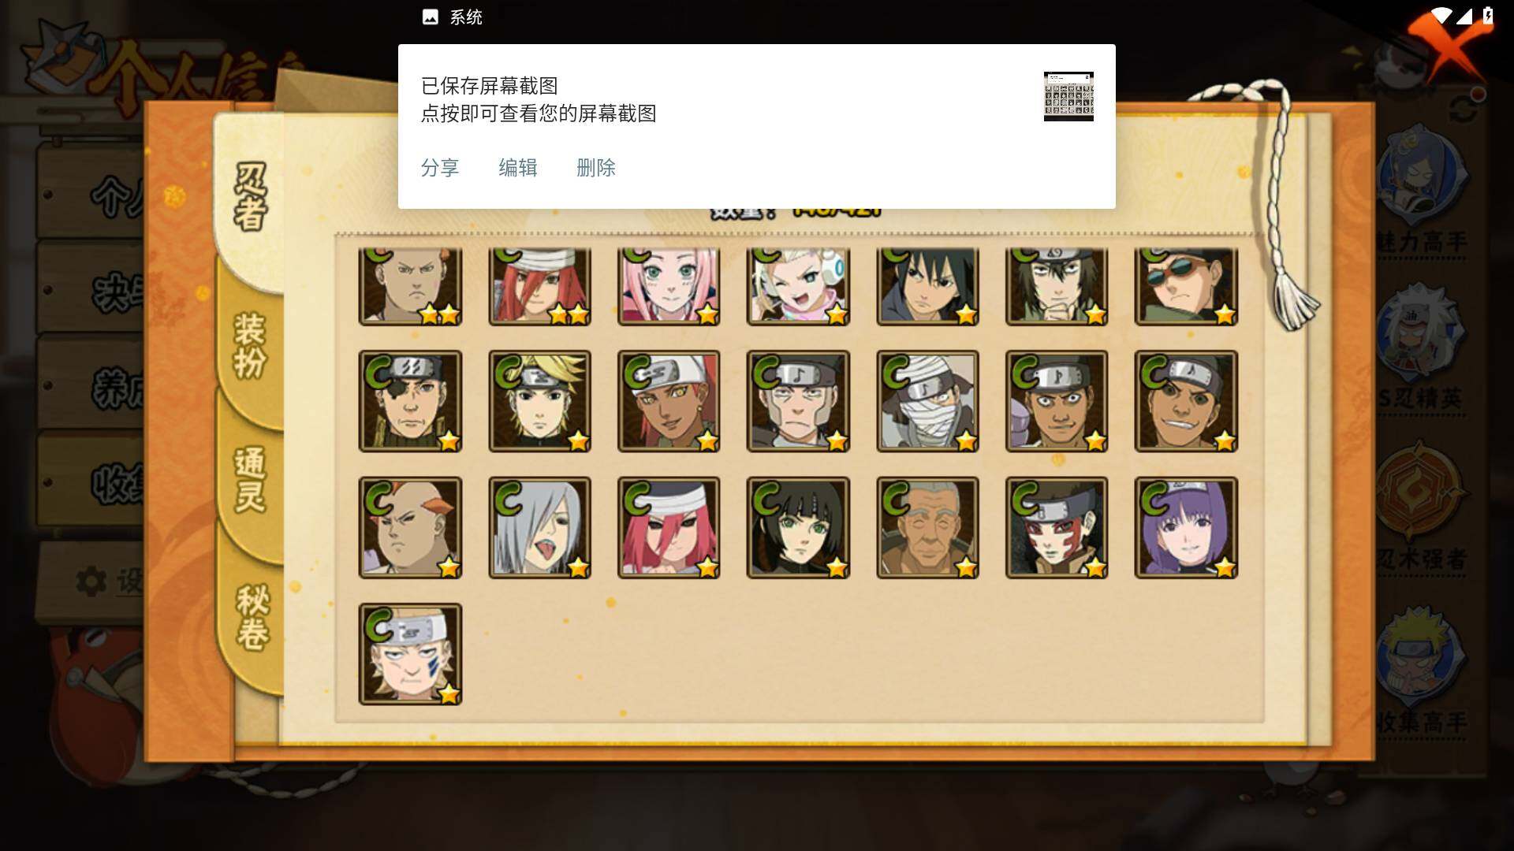Open the 通灵 side tab
The height and width of the screenshot is (851, 1514).
250,479
